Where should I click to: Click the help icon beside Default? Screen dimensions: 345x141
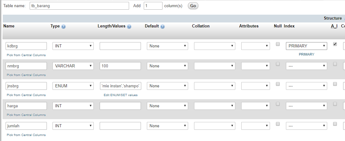pos(162,27)
